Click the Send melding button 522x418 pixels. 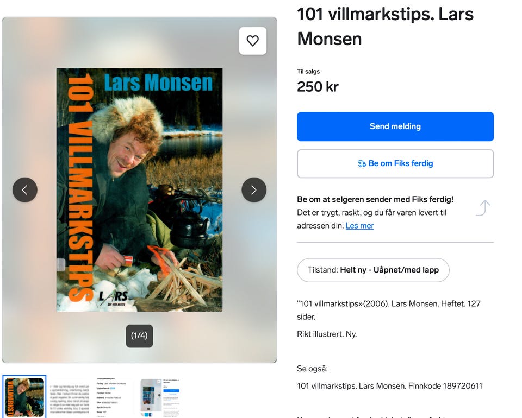click(395, 126)
